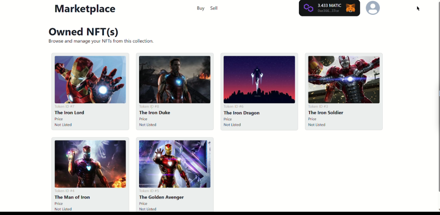This screenshot has height=215, width=440.
Task: Open The Iron Duke NFT image
Action: [175, 80]
